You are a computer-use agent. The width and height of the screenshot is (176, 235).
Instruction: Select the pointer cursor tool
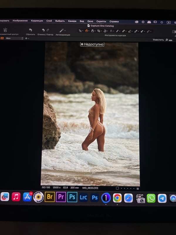pos(80,31)
